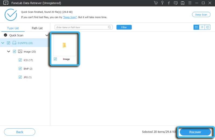Screen dimensions: 215x140
Task: Collapse the Image (20) tree node
Action: (x=9, y=51)
